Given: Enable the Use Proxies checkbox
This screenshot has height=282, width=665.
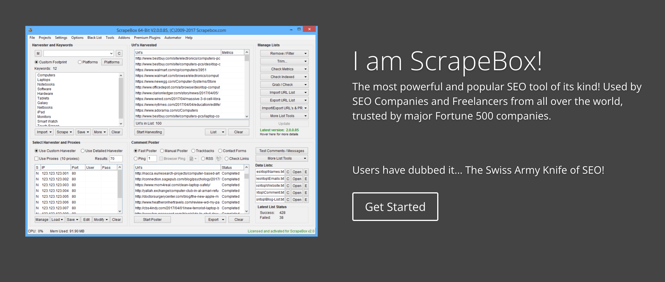Looking at the screenshot, I should click(36, 158).
